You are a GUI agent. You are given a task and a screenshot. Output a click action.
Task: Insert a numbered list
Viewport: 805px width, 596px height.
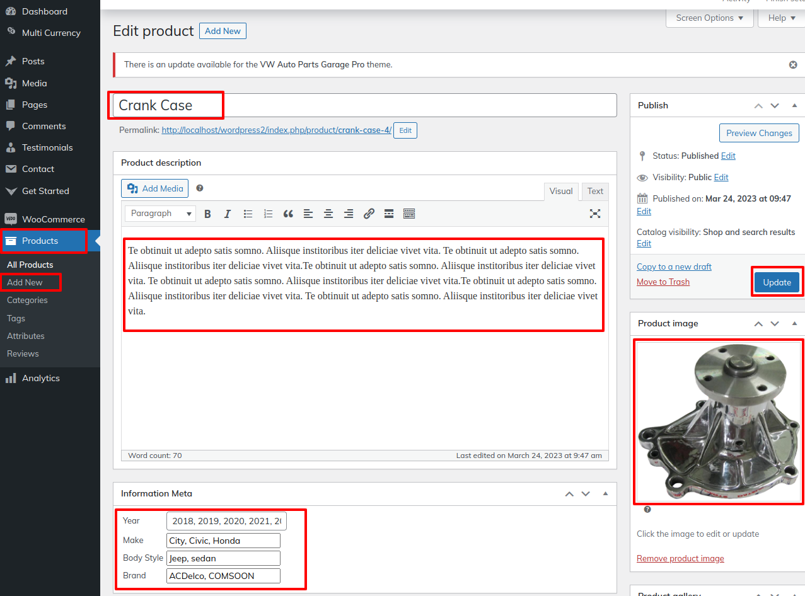click(x=268, y=214)
